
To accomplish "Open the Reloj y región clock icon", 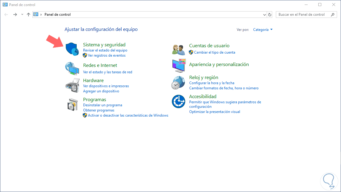I will coord(178,83).
